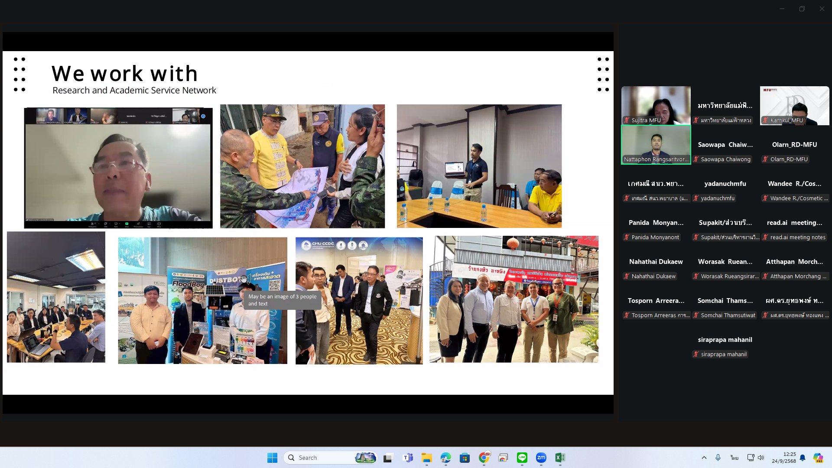Launch Google Chrome from the taskbar
The width and height of the screenshot is (832, 468).
point(484,458)
